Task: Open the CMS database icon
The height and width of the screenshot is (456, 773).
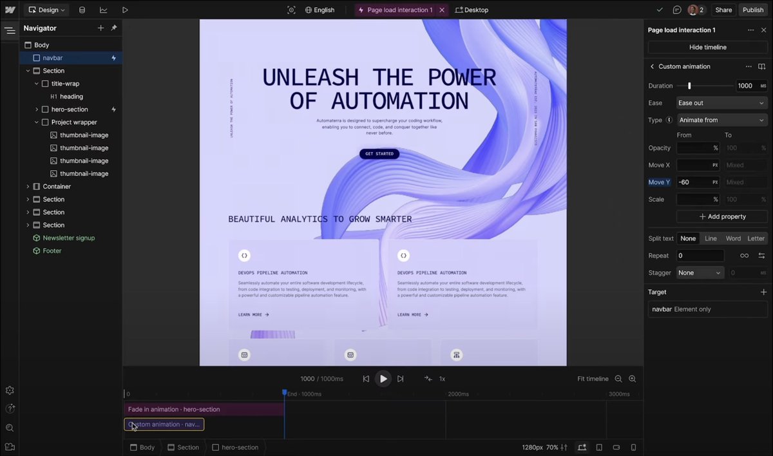Action: (x=82, y=10)
